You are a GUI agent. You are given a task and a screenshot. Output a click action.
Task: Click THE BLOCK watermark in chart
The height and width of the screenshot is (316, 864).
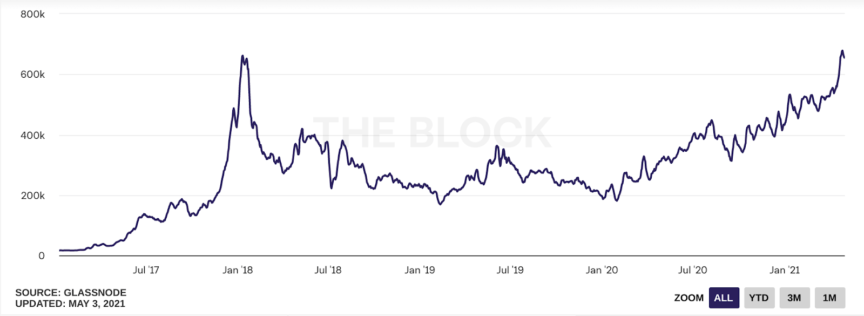click(x=432, y=132)
